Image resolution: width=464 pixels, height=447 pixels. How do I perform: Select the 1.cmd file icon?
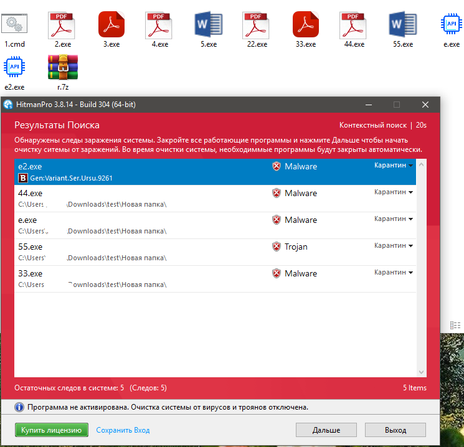14,24
